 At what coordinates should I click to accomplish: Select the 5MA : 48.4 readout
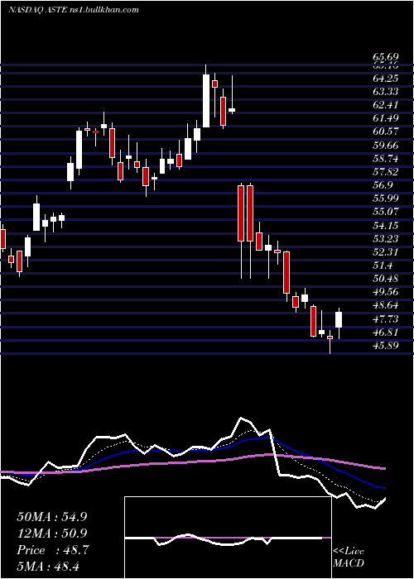coord(50,566)
